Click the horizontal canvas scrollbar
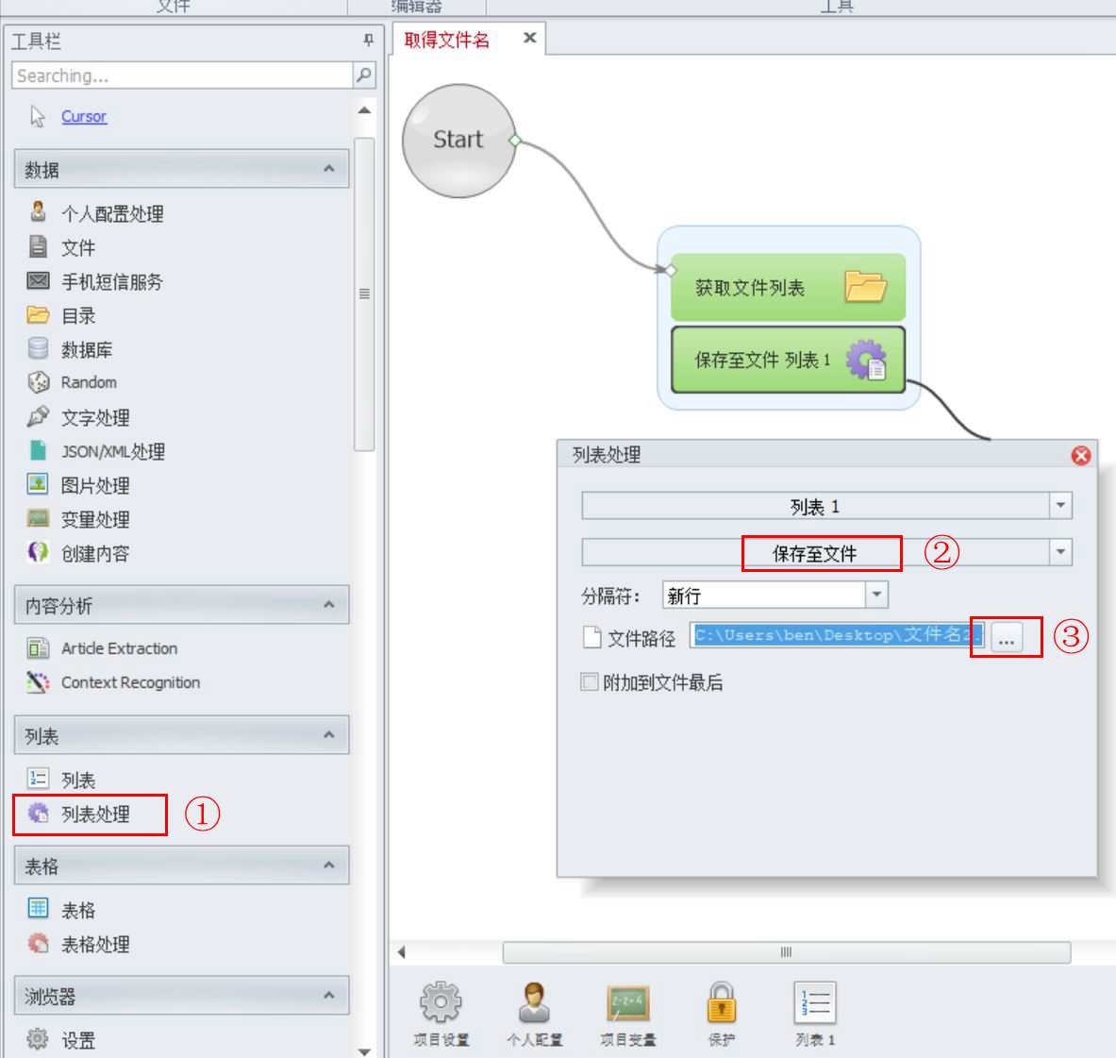Image resolution: width=1116 pixels, height=1058 pixels. [786, 952]
